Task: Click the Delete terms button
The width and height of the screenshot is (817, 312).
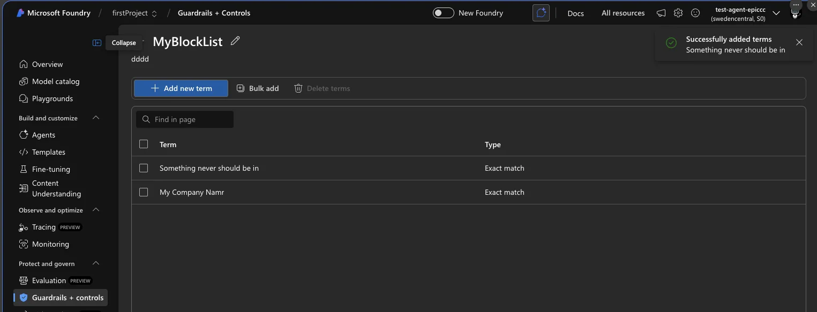Action: pos(322,88)
